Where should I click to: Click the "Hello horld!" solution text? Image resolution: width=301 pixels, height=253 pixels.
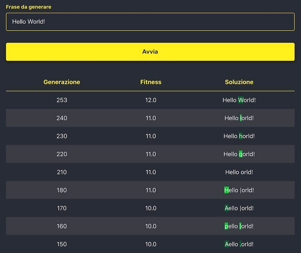[x=239, y=136]
